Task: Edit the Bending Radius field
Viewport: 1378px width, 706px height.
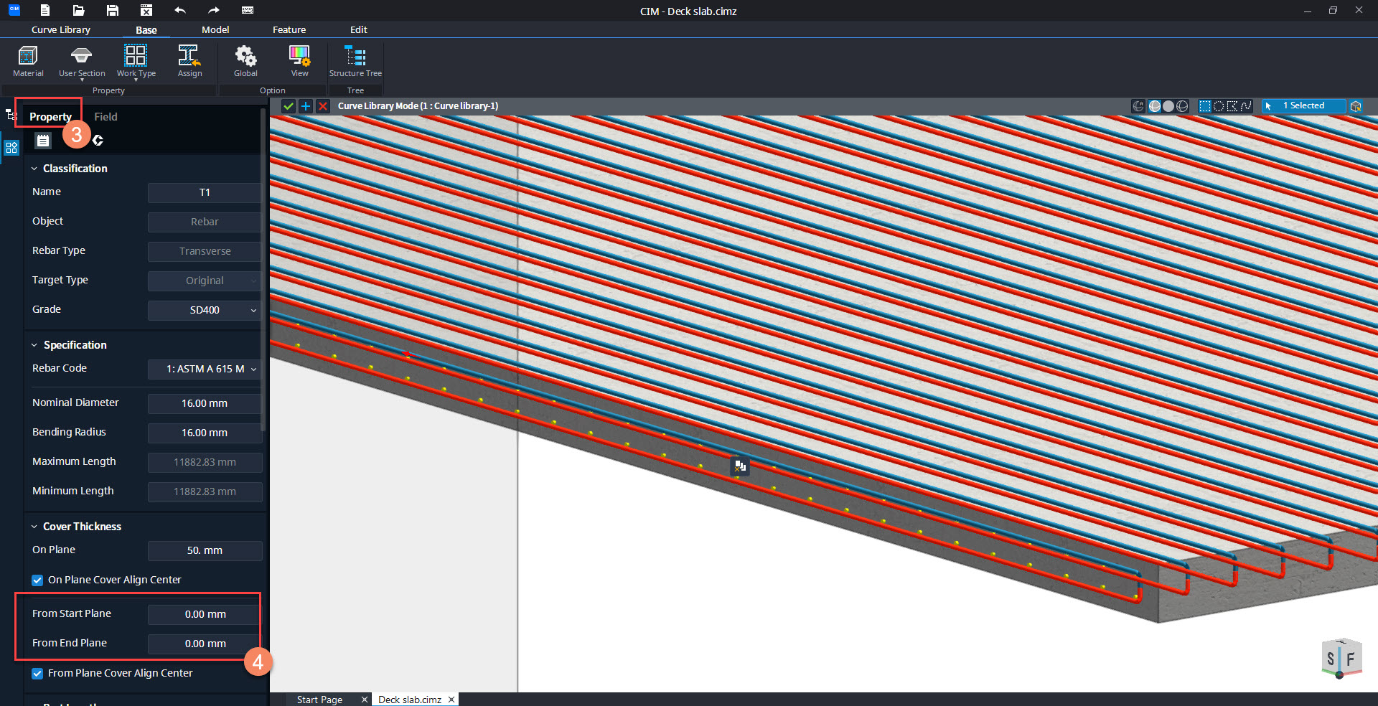Action: pos(205,433)
